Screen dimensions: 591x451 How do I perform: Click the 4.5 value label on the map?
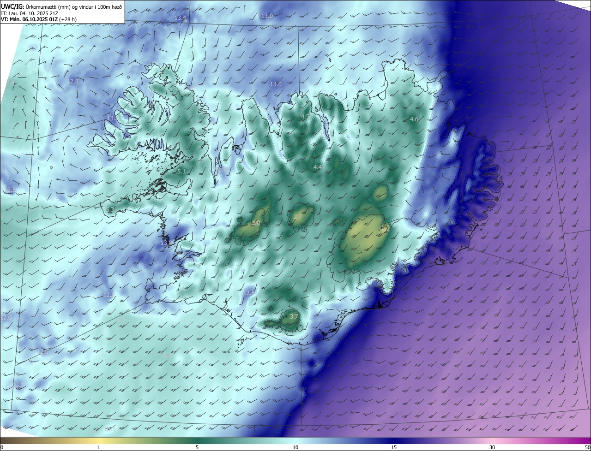click(305, 117)
